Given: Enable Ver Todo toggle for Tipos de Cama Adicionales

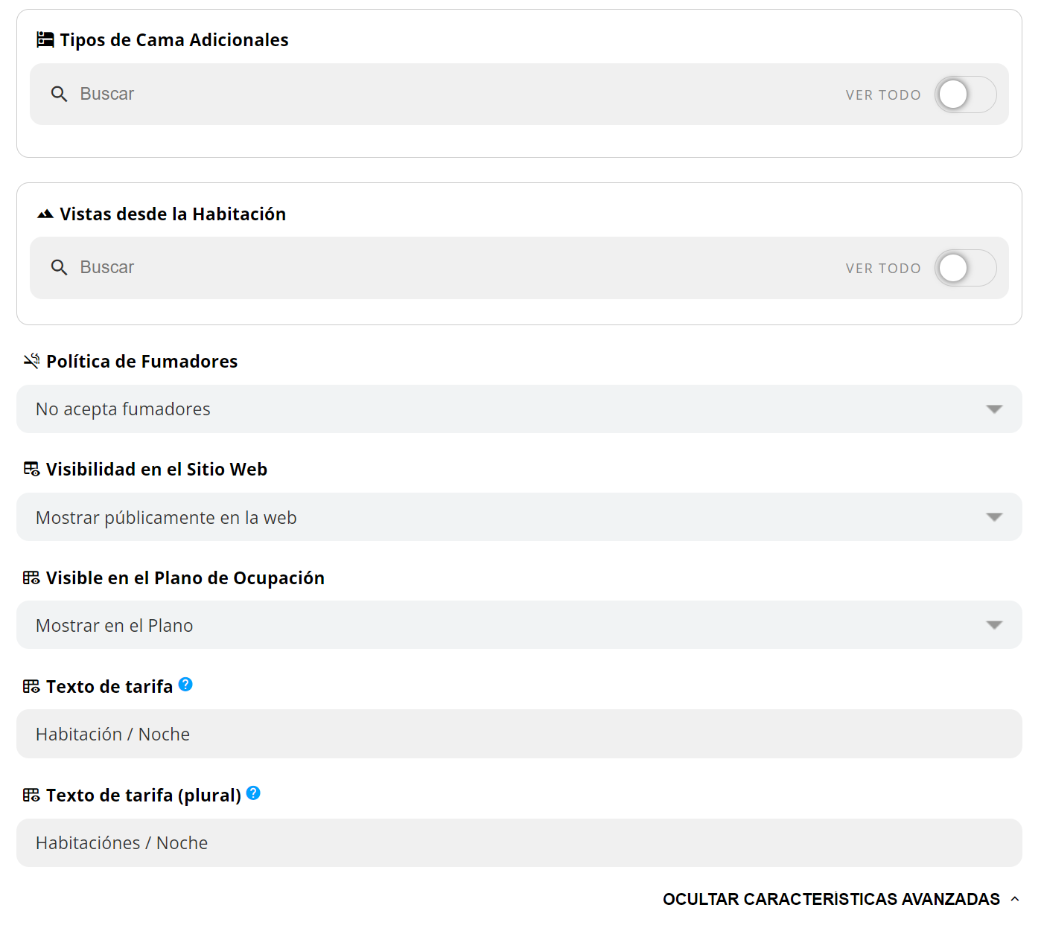Looking at the screenshot, I should [x=965, y=95].
